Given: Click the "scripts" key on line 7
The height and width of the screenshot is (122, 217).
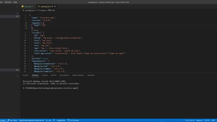Looking at the screenshot, I should pyautogui.click(x=36, y=33).
